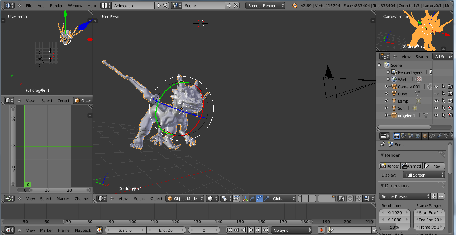Click the record auto-keyframe button in timeline
The width and height of the screenshot is (456, 235).
321,230
